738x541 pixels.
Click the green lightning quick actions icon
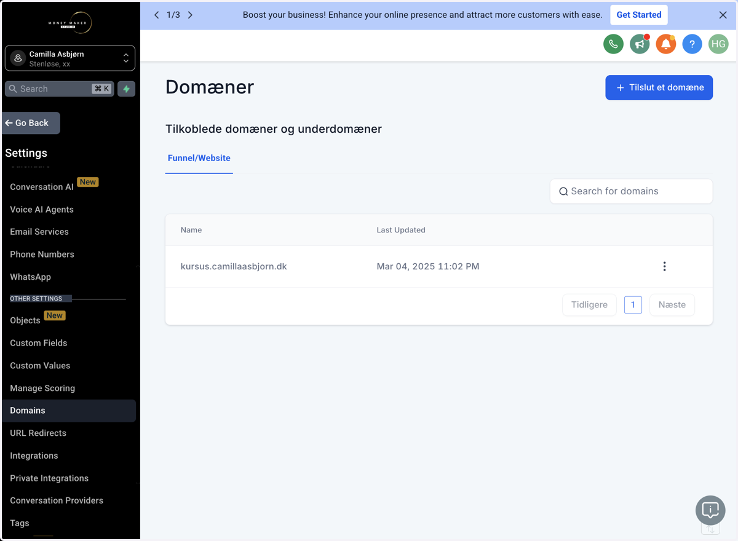coord(126,89)
